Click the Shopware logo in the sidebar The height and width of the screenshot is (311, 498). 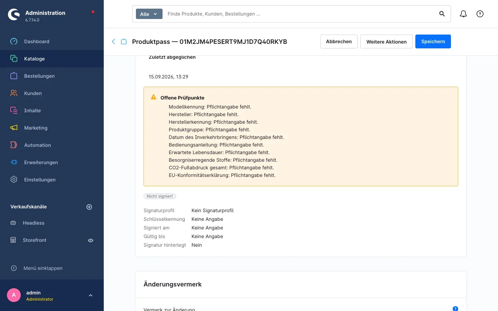(14, 15)
